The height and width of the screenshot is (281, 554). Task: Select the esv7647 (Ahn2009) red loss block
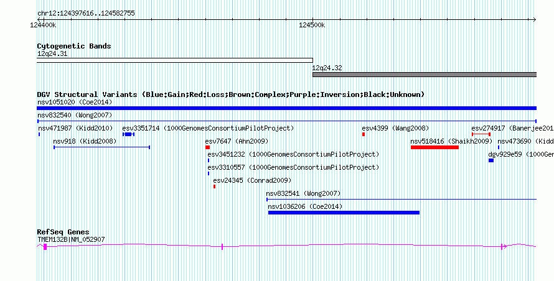point(208,147)
